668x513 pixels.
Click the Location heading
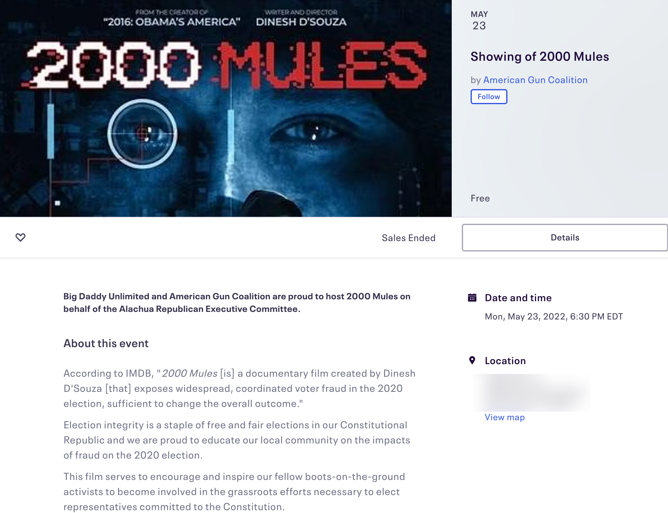(x=505, y=361)
